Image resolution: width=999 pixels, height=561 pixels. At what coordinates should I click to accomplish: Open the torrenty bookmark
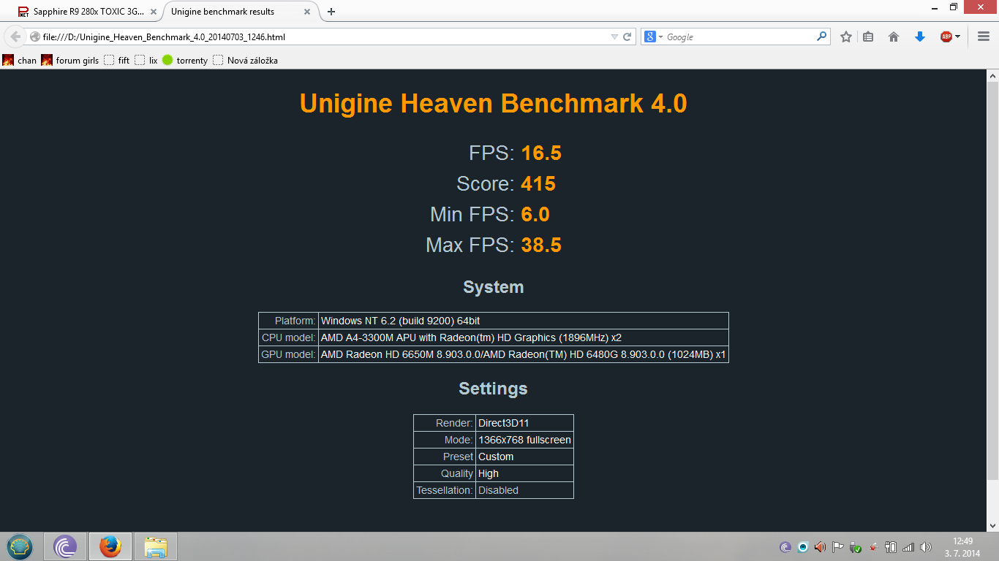tap(185, 61)
